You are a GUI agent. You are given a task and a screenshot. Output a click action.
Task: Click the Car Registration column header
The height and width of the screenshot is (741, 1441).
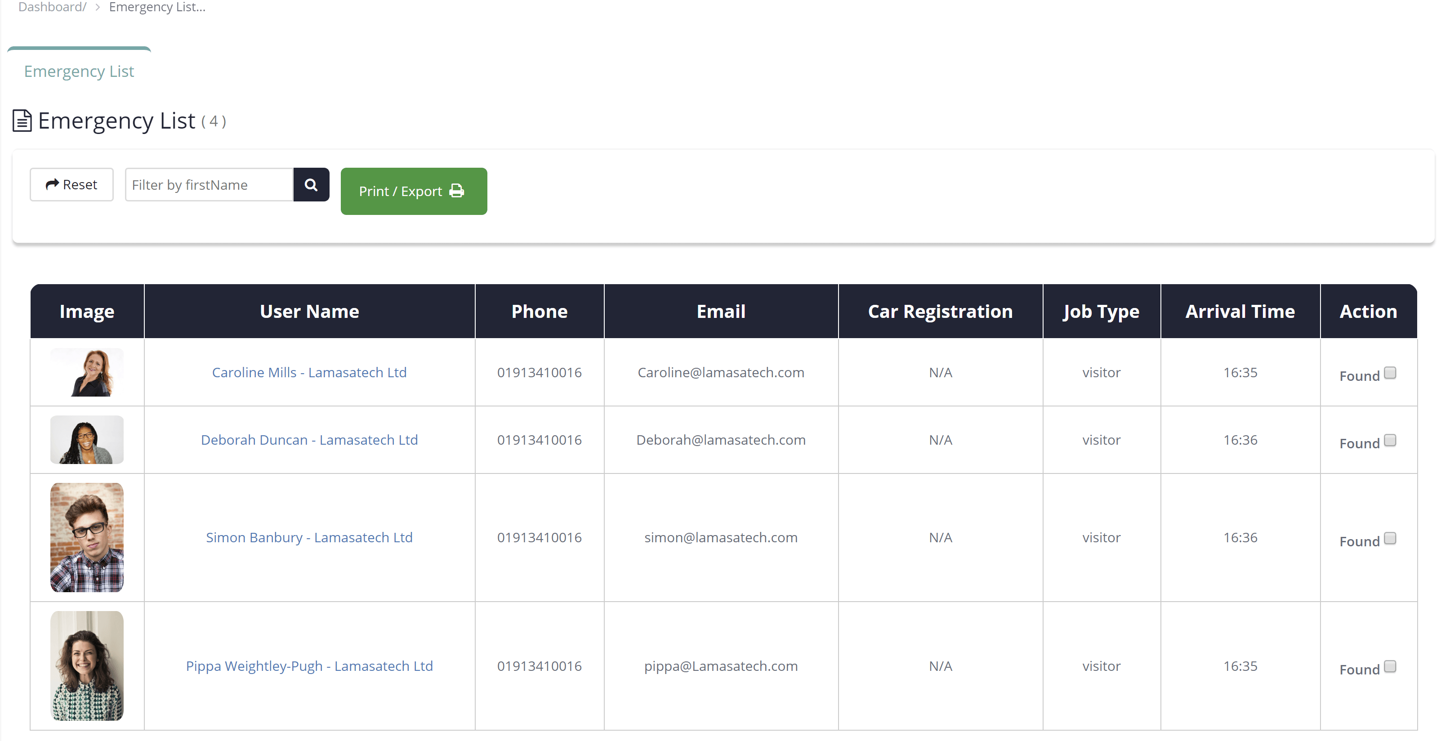pos(940,312)
